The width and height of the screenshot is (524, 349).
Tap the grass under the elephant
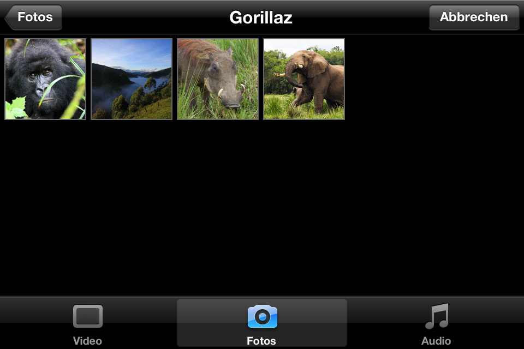click(304, 112)
